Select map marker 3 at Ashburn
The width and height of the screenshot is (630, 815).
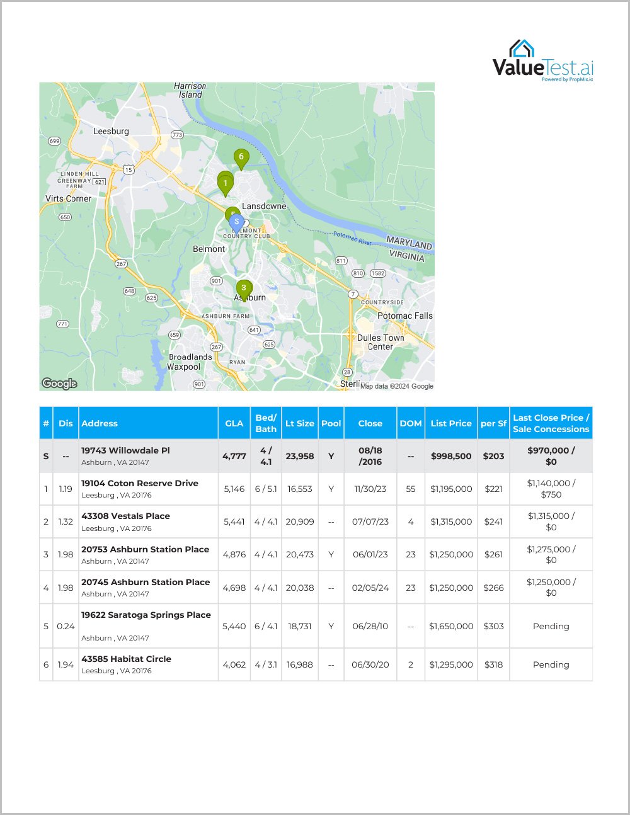(244, 290)
